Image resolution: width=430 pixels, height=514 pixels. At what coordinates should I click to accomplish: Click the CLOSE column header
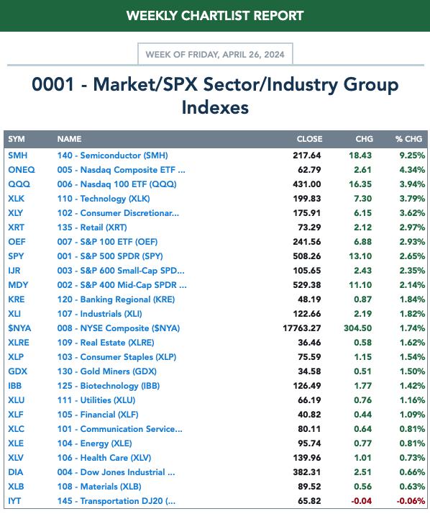(x=309, y=139)
